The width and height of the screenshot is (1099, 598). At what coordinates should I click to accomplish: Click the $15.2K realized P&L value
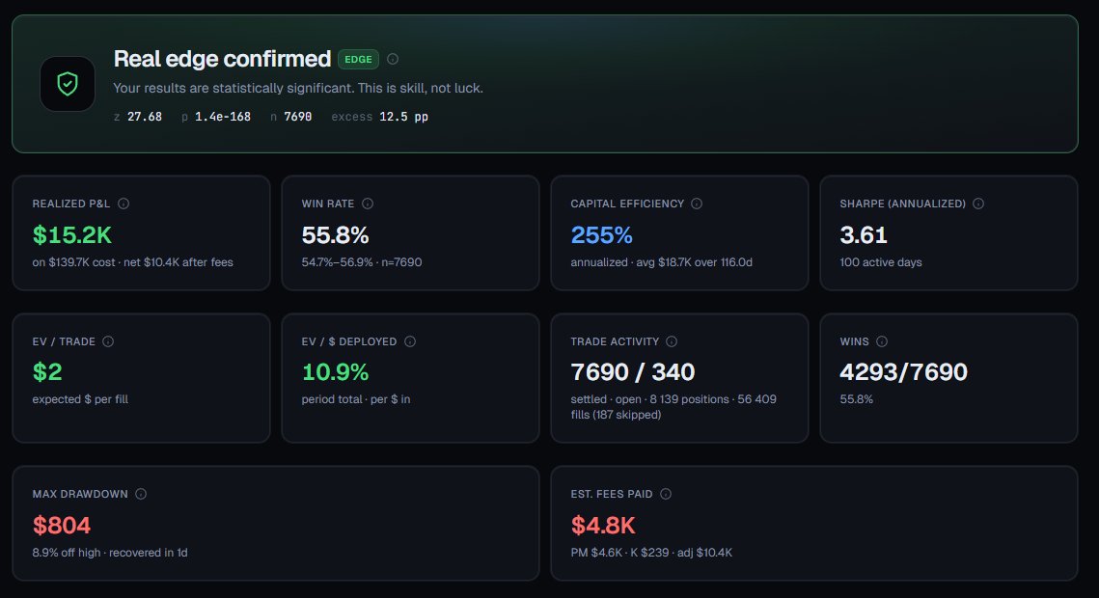click(x=72, y=235)
